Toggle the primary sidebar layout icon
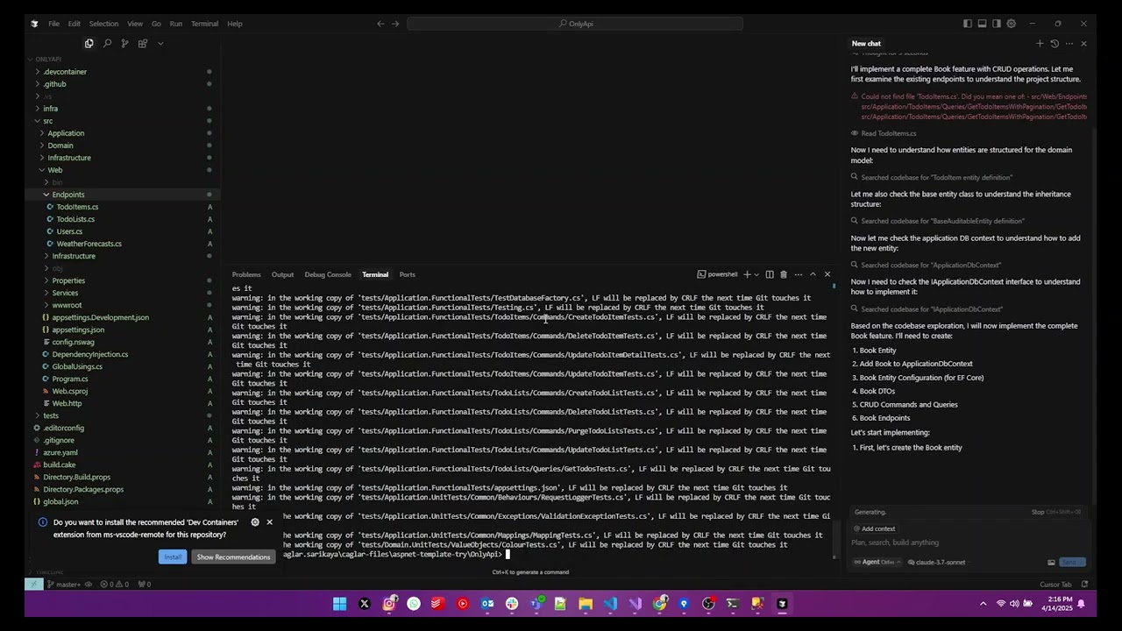 968,24
